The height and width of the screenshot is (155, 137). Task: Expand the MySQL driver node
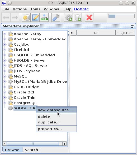[4, 76]
